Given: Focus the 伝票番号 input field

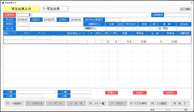Looking at the screenshot, I should (x=24, y=15).
